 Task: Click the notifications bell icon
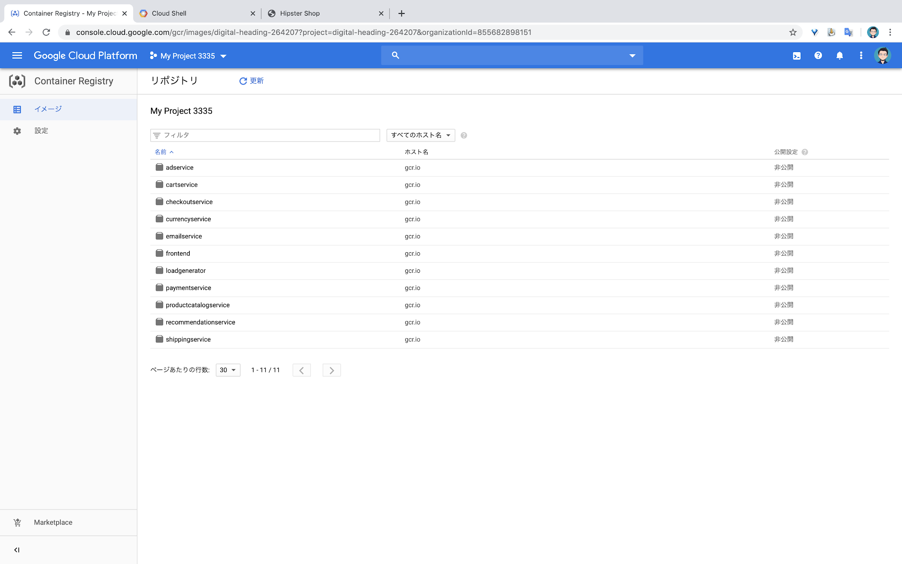pos(839,55)
